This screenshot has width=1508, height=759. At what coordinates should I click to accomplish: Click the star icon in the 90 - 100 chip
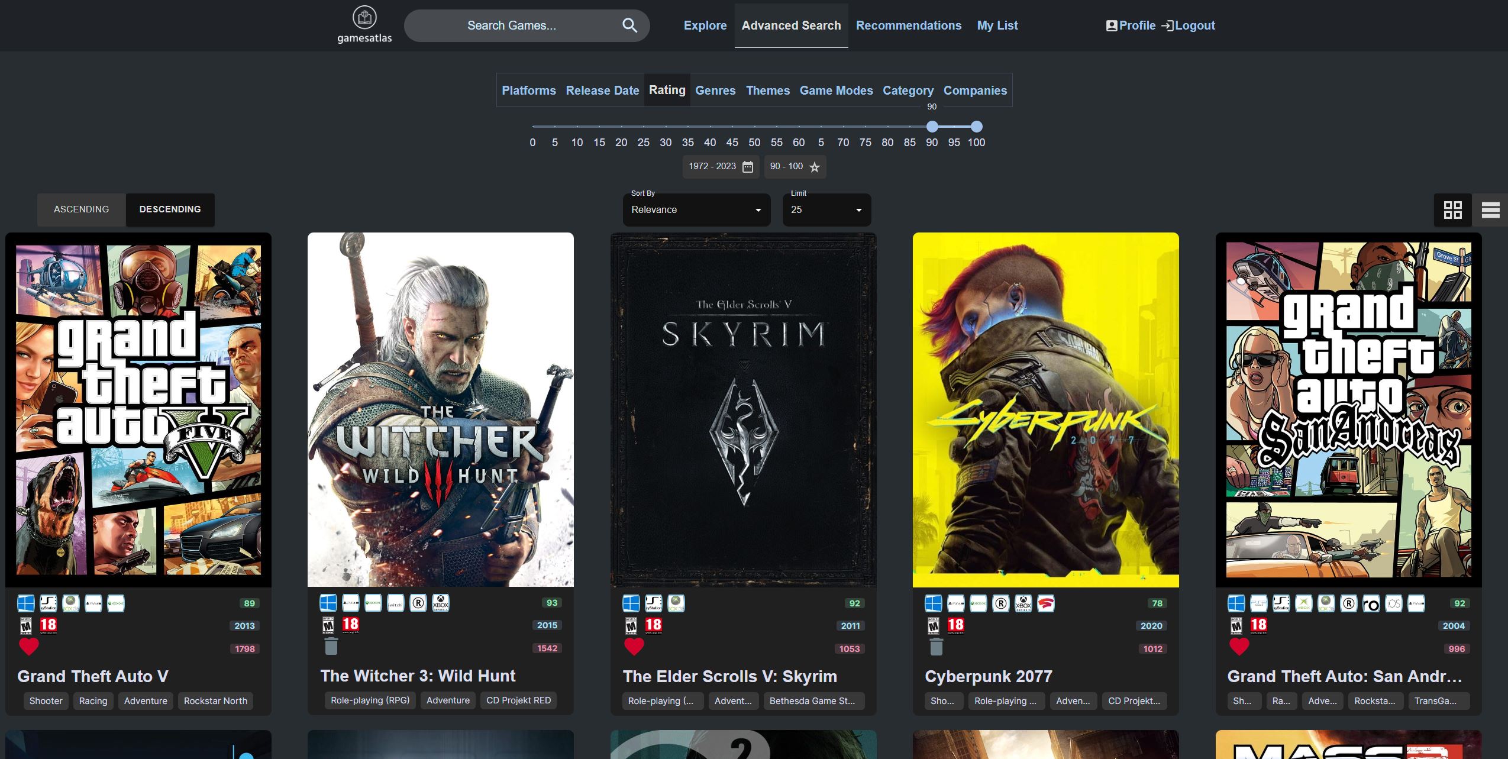(x=815, y=167)
